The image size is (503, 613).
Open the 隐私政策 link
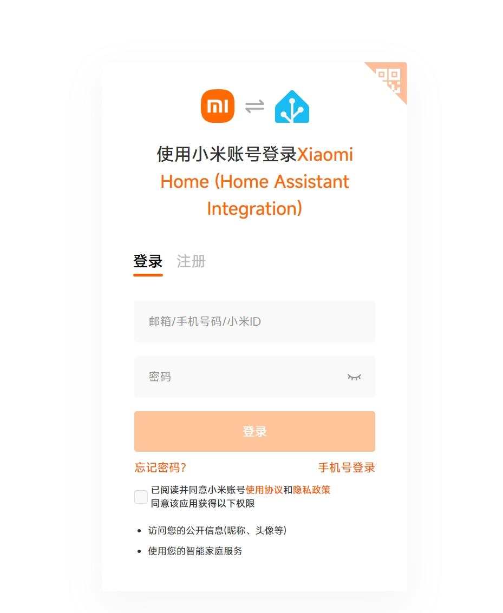[x=312, y=490]
